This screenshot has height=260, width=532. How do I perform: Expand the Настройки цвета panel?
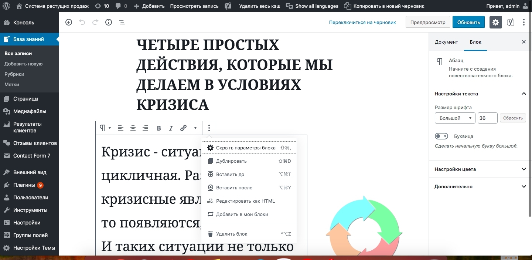click(x=524, y=169)
